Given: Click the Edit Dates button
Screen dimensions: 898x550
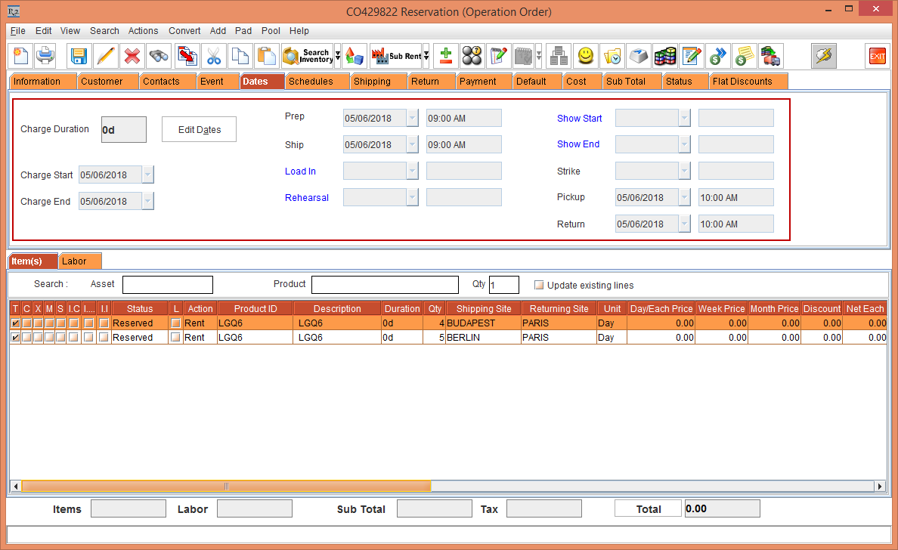Looking at the screenshot, I should pyautogui.click(x=199, y=130).
